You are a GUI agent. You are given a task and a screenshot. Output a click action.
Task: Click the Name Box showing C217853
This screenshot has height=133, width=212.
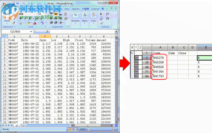(x=15, y=31)
